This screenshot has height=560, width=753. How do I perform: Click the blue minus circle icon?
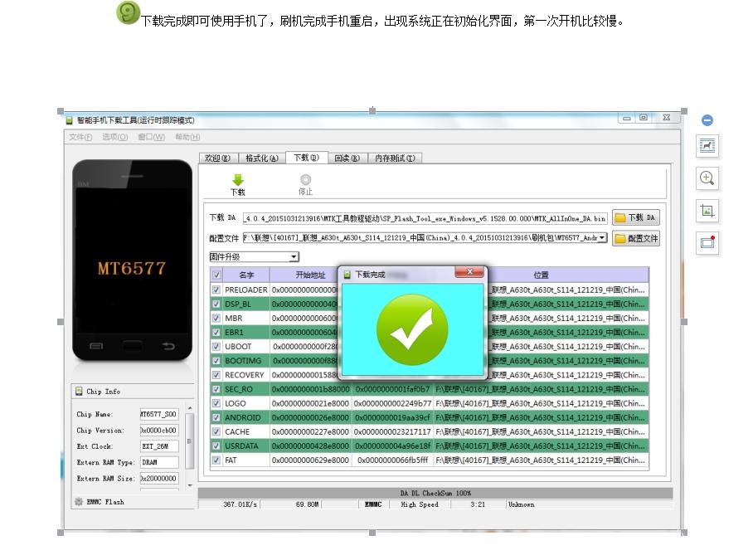[x=707, y=119]
